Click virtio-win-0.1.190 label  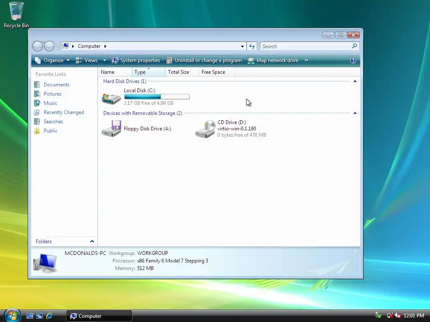click(x=237, y=129)
